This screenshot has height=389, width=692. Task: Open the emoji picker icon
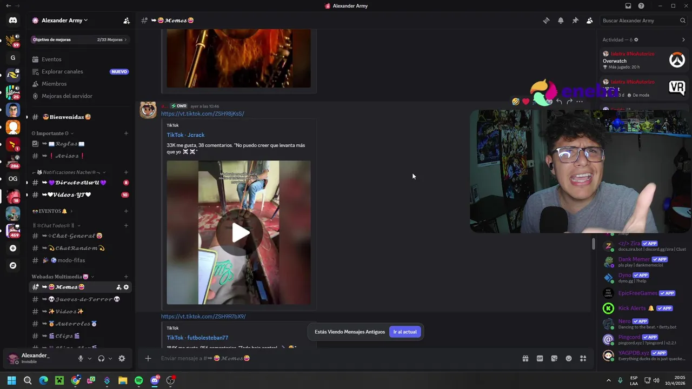pyautogui.click(x=569, y=358)
